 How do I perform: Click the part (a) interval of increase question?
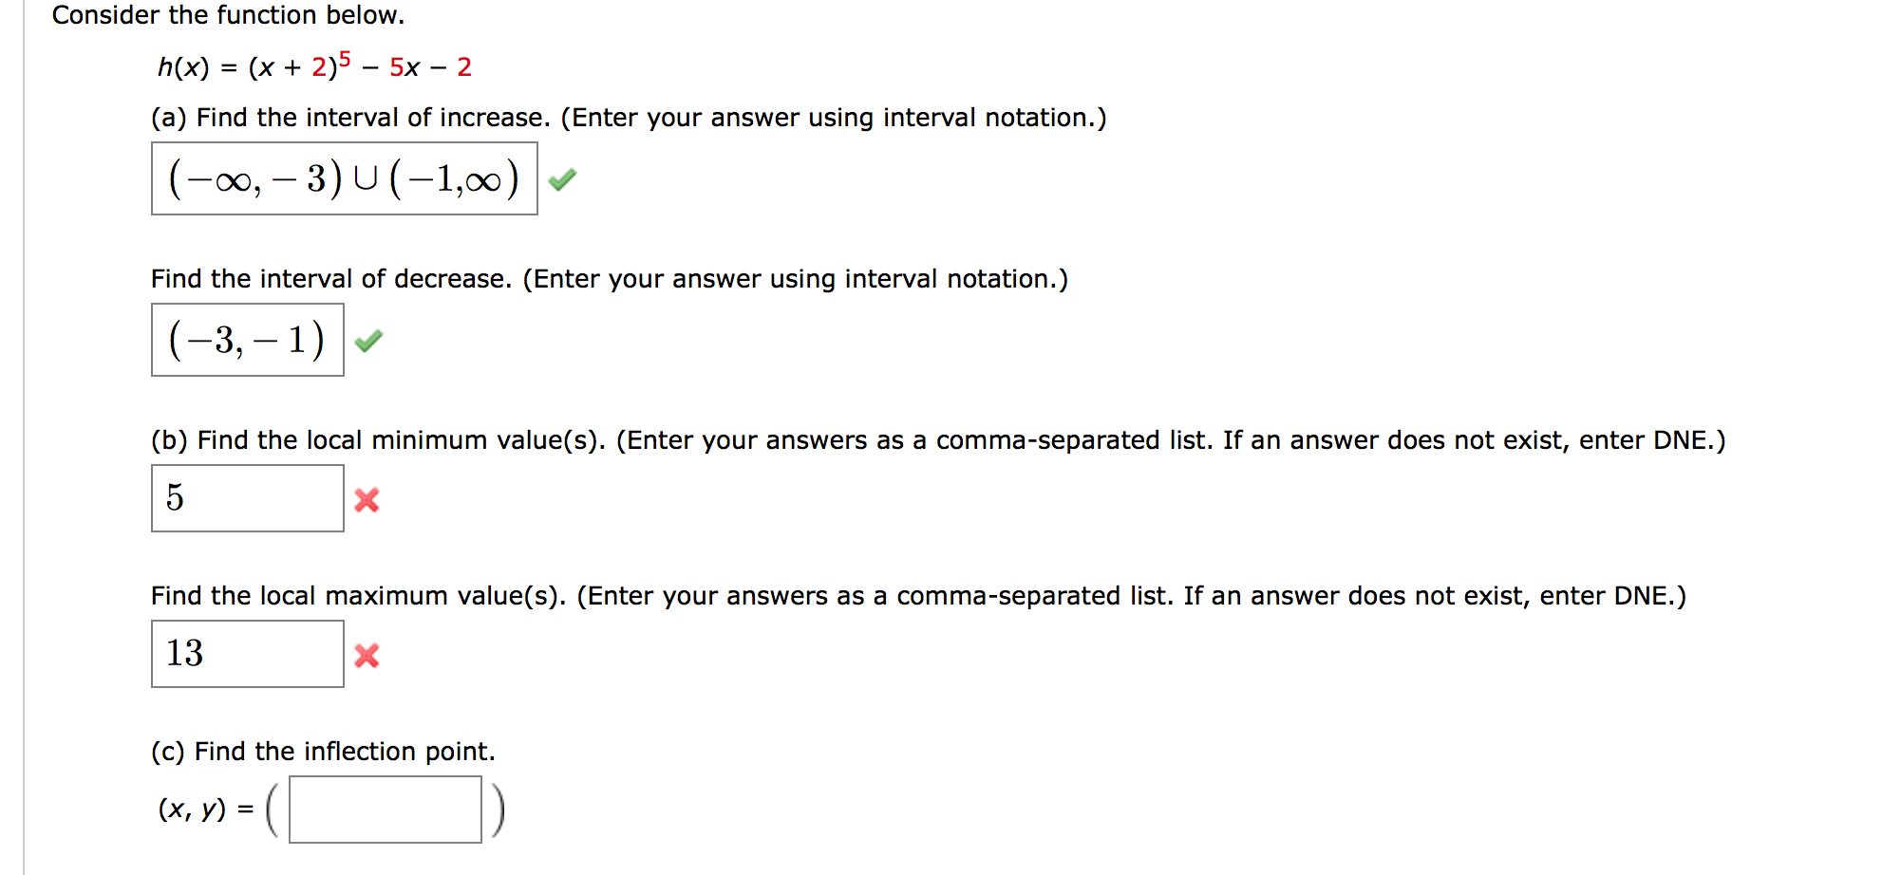(x=629, y=118)
